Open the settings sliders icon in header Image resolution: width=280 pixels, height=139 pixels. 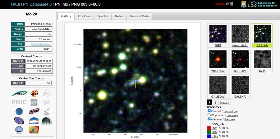(x=231, y=4)
